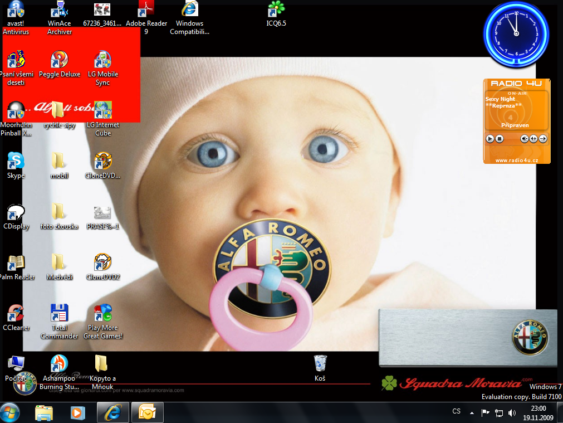
Task: Select the ICQ6.5 desktop icon
Action: click(x=276, y=10)
